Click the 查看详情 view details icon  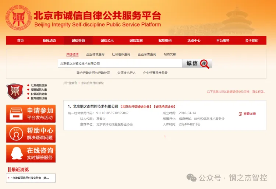pos(240,114)
